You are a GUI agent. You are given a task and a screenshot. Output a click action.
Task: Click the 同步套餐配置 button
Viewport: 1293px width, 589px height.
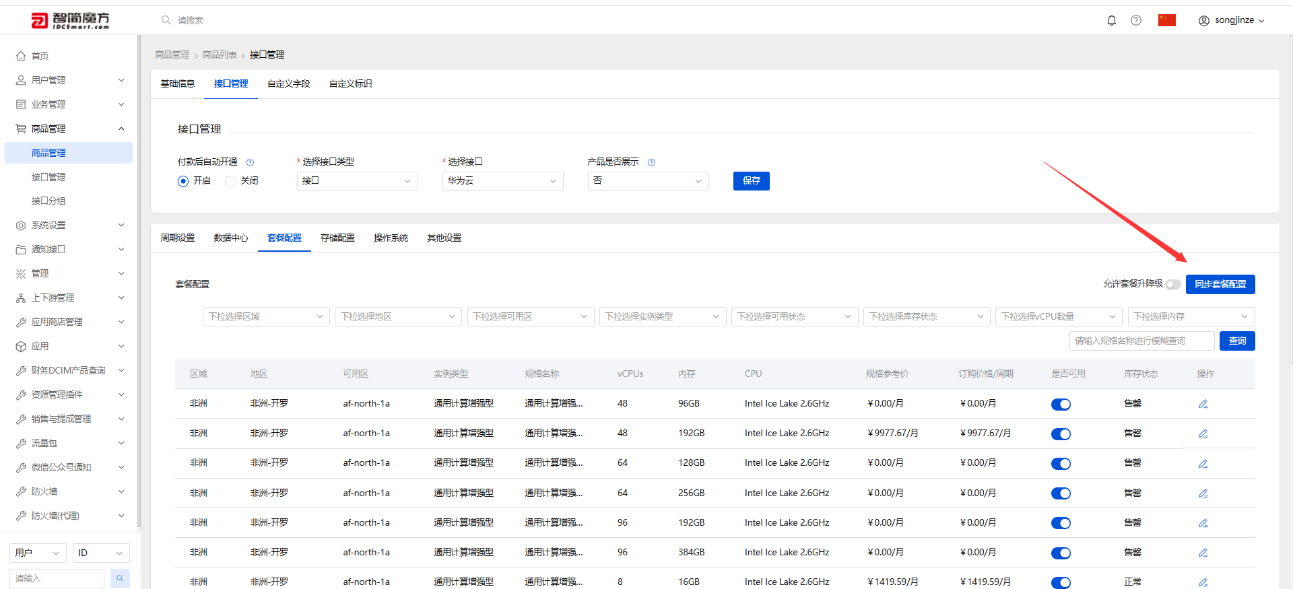pos(1220,284)
